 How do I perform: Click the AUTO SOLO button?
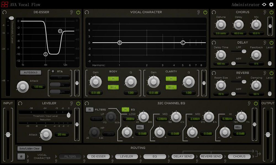31,72
